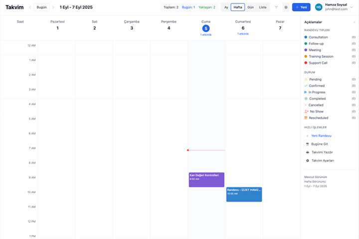Click the purple Meeting color dot

[306, 50]
